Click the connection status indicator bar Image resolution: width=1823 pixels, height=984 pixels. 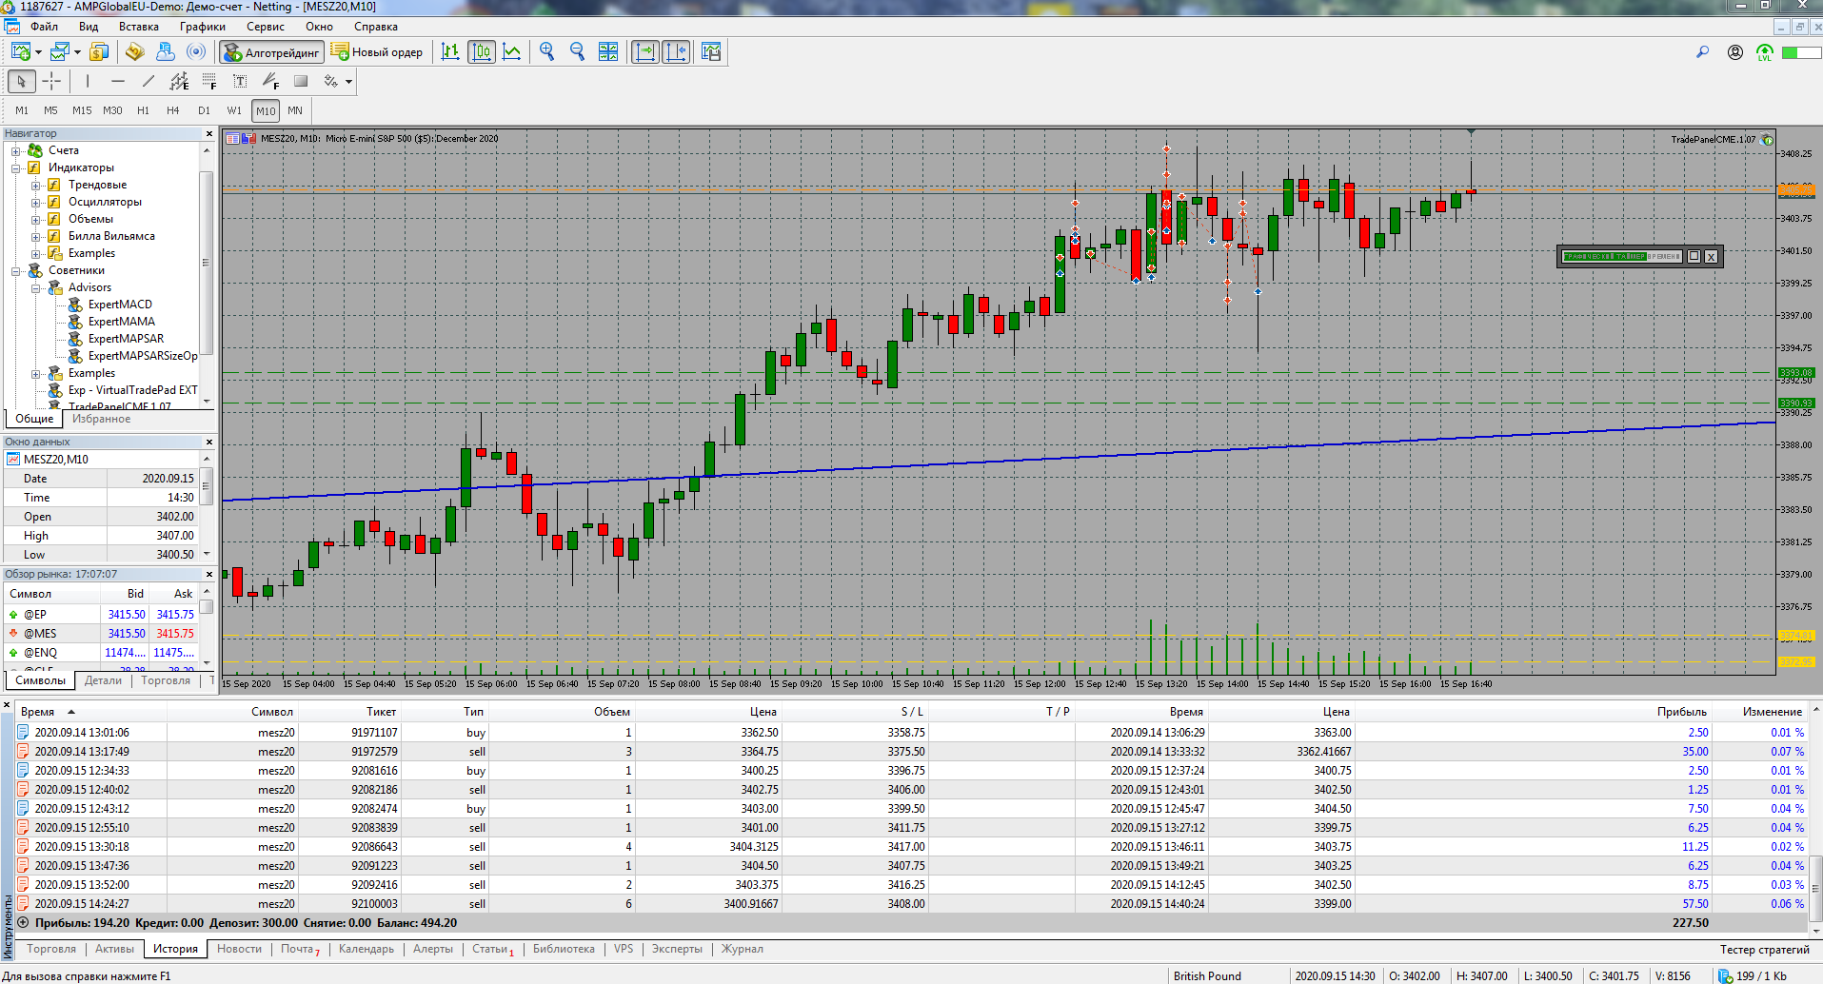tap(1802, 52)
